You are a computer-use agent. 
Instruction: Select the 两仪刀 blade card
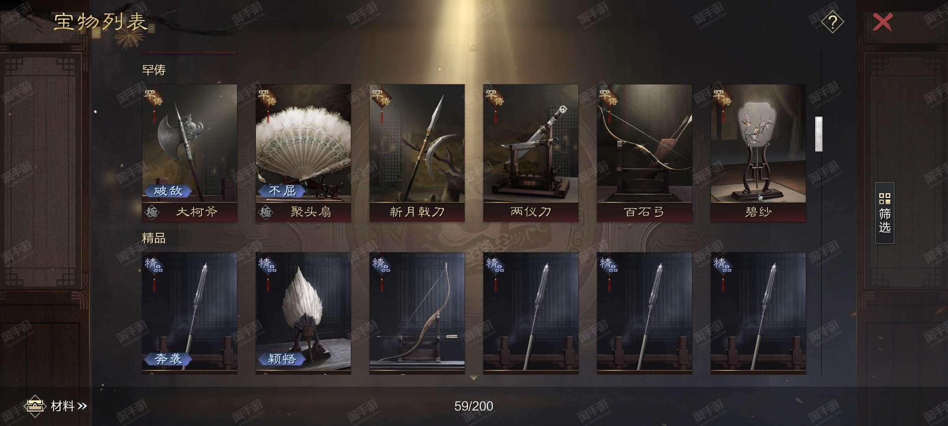point(531,153)
